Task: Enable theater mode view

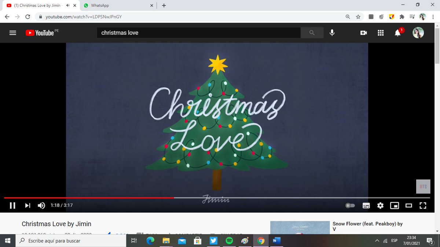Action: 409,206
